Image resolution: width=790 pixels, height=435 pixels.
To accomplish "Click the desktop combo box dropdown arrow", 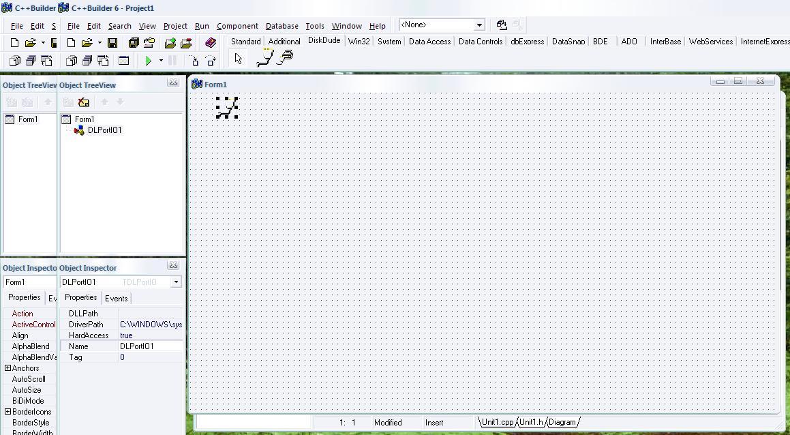I will pos(479,25).
